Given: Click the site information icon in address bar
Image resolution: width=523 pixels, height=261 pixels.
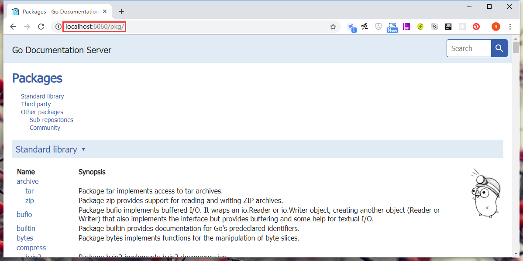Looking at the screenshot, I should [58, 27].
